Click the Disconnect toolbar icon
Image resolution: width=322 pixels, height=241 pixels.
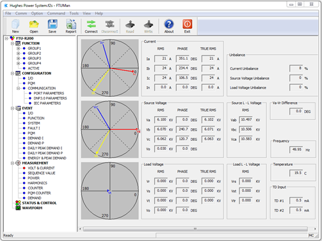pyautogui.click(x=109, y=26)
